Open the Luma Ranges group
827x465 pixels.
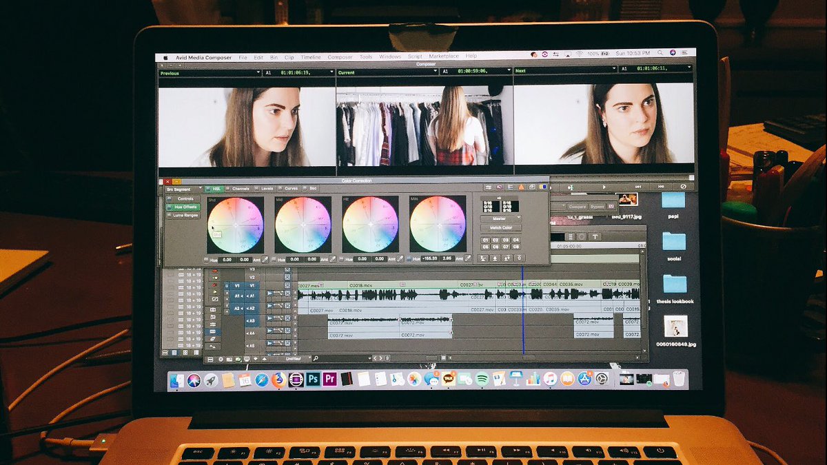(x=183, y=216)
